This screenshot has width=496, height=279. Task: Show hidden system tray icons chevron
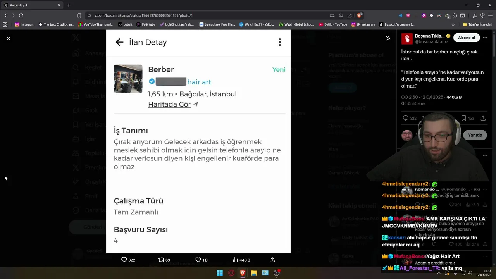pyautogui.click(x=439, y=273)
